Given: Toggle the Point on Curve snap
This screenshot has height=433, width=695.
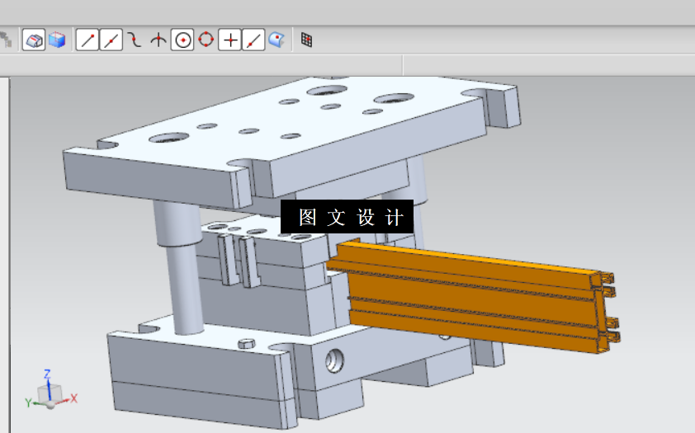Looking at the screenshot, I should coord(253,40).
